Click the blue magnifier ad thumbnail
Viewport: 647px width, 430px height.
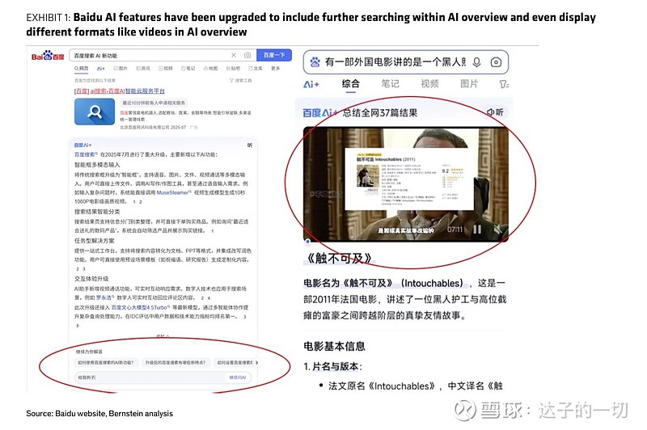pos(95,112)
